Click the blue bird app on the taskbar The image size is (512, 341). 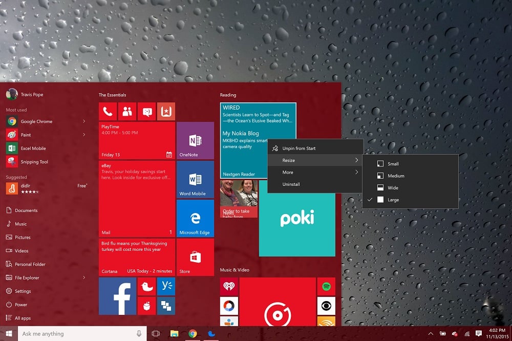coord(211,333)
